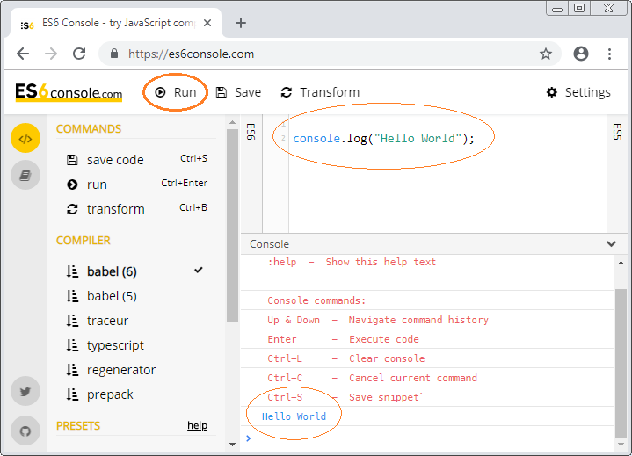Reload the page with the refresh icon
632x456 pixels.
point(79,54)
